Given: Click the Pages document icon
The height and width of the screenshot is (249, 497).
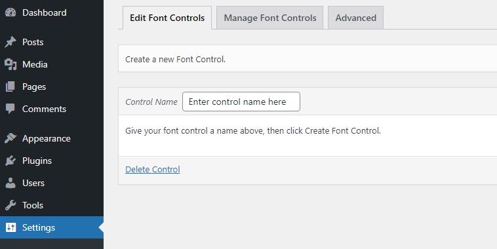Looking at the screenshot, I should [10, 86].
